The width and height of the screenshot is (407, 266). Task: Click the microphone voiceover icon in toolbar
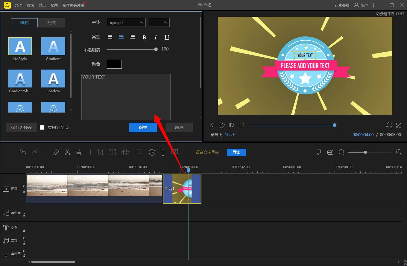coord(163,152)
